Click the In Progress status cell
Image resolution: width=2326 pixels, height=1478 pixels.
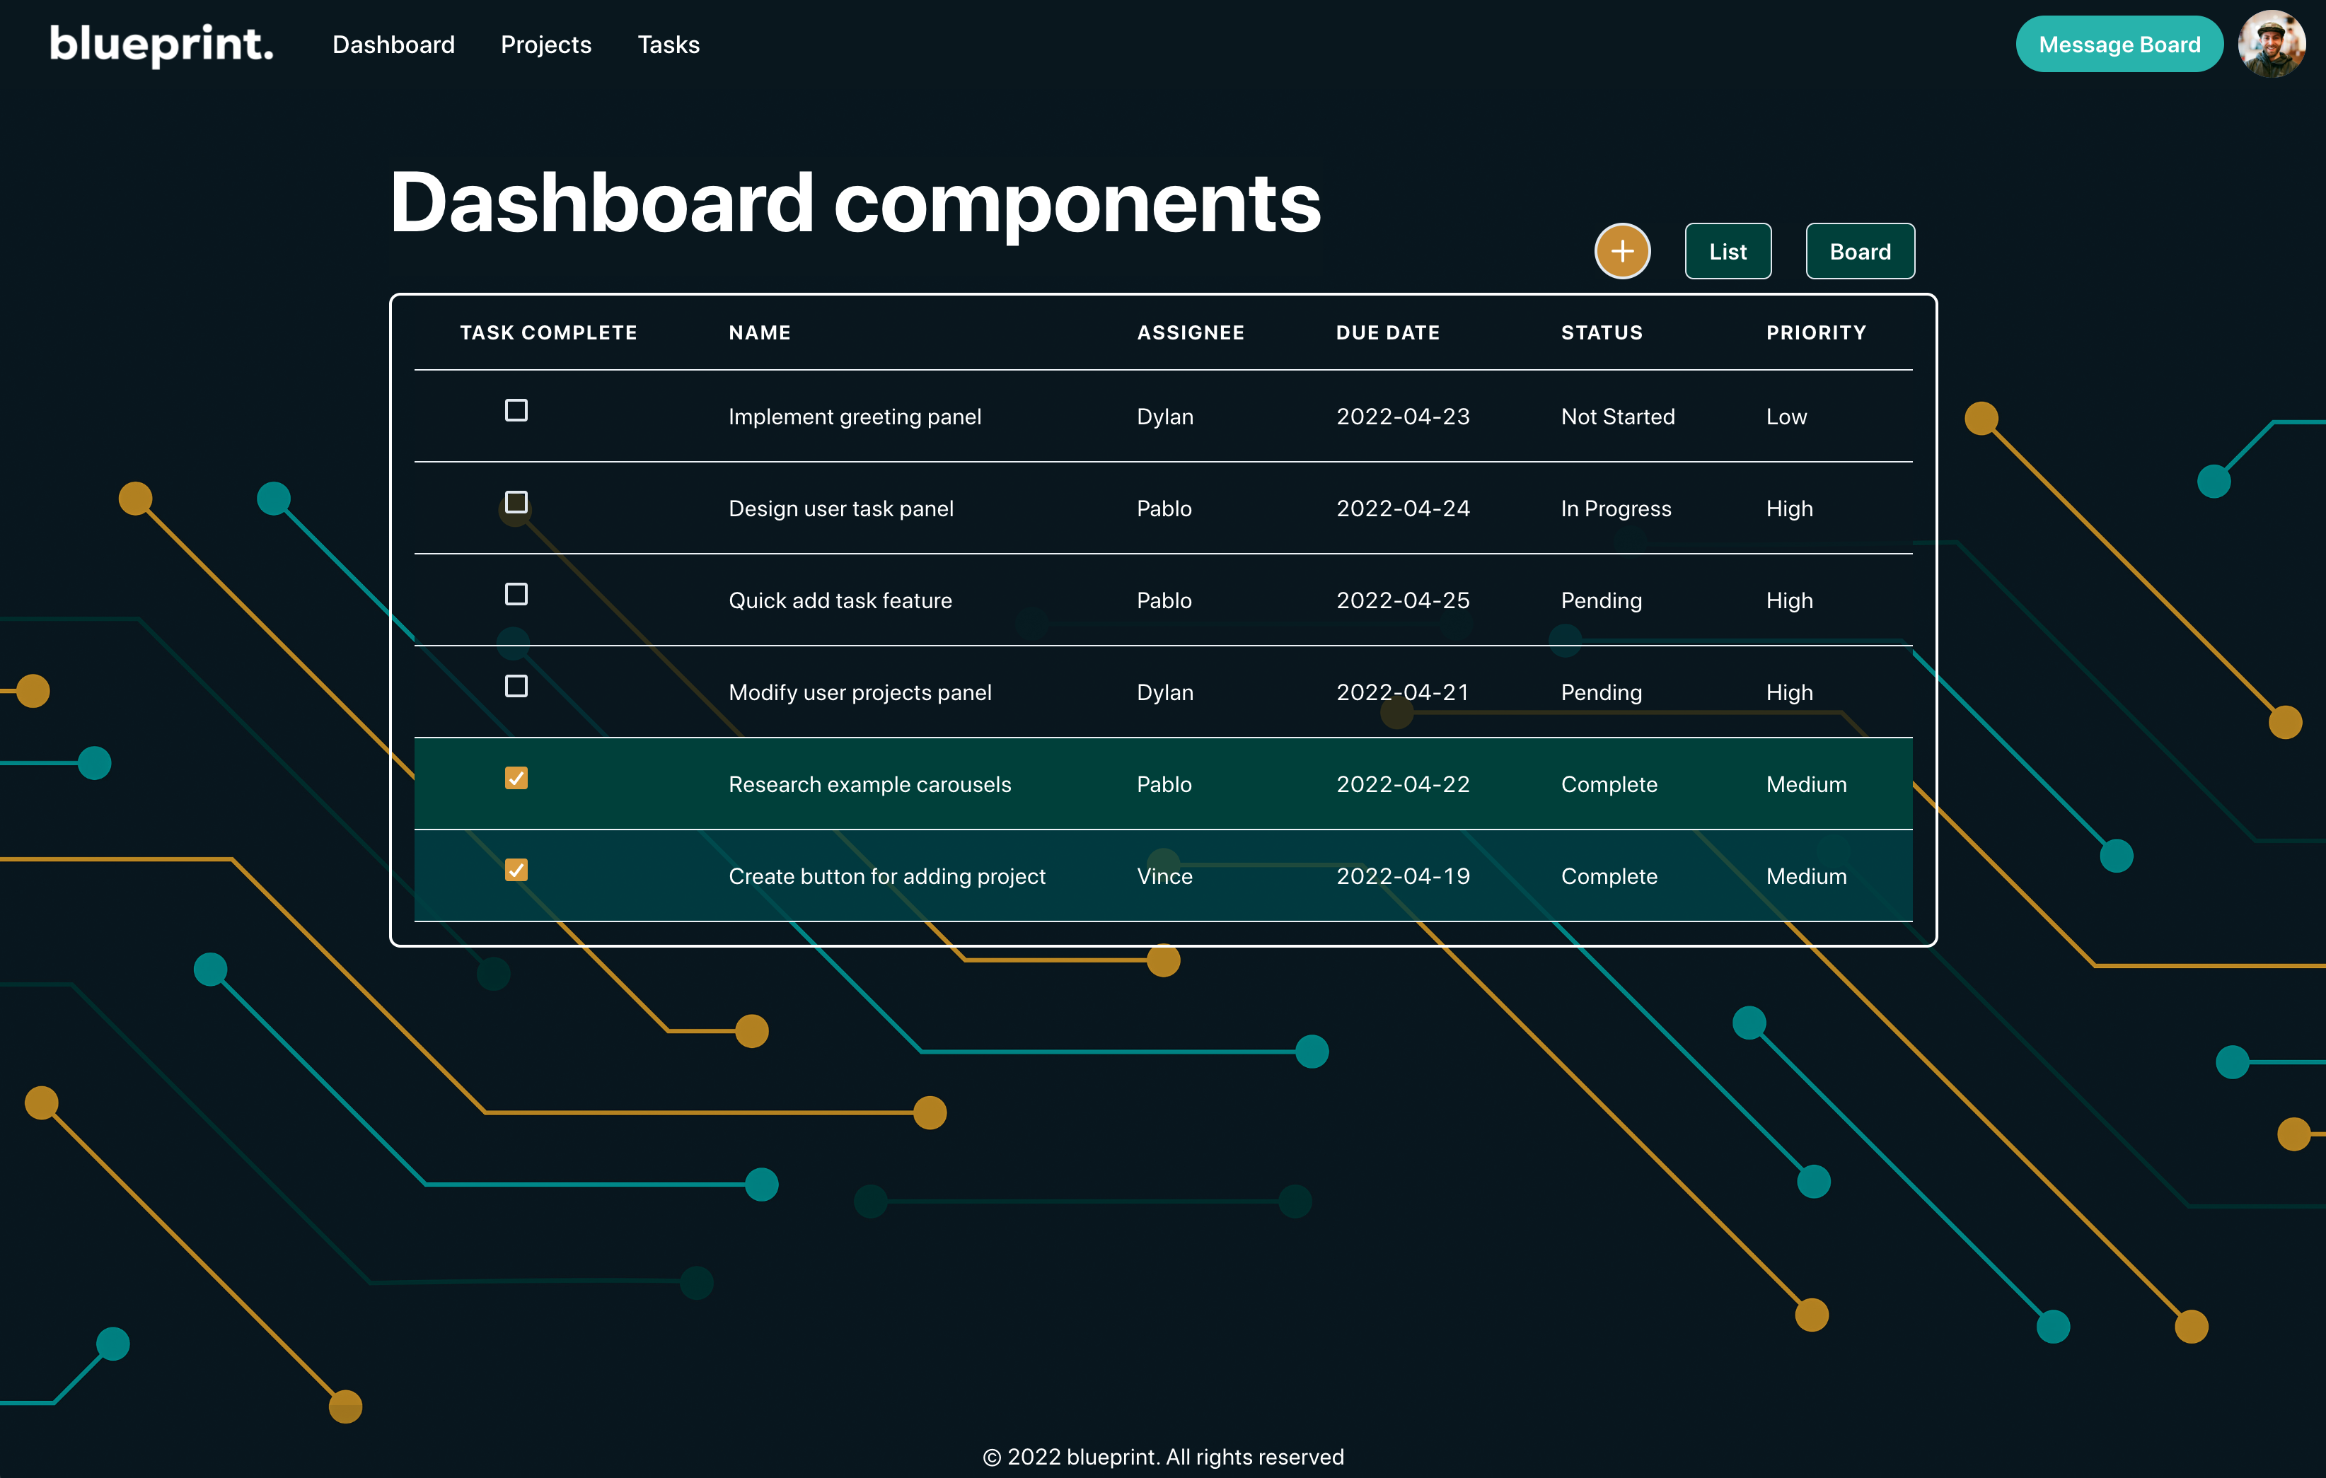[x=1616, y=508]
